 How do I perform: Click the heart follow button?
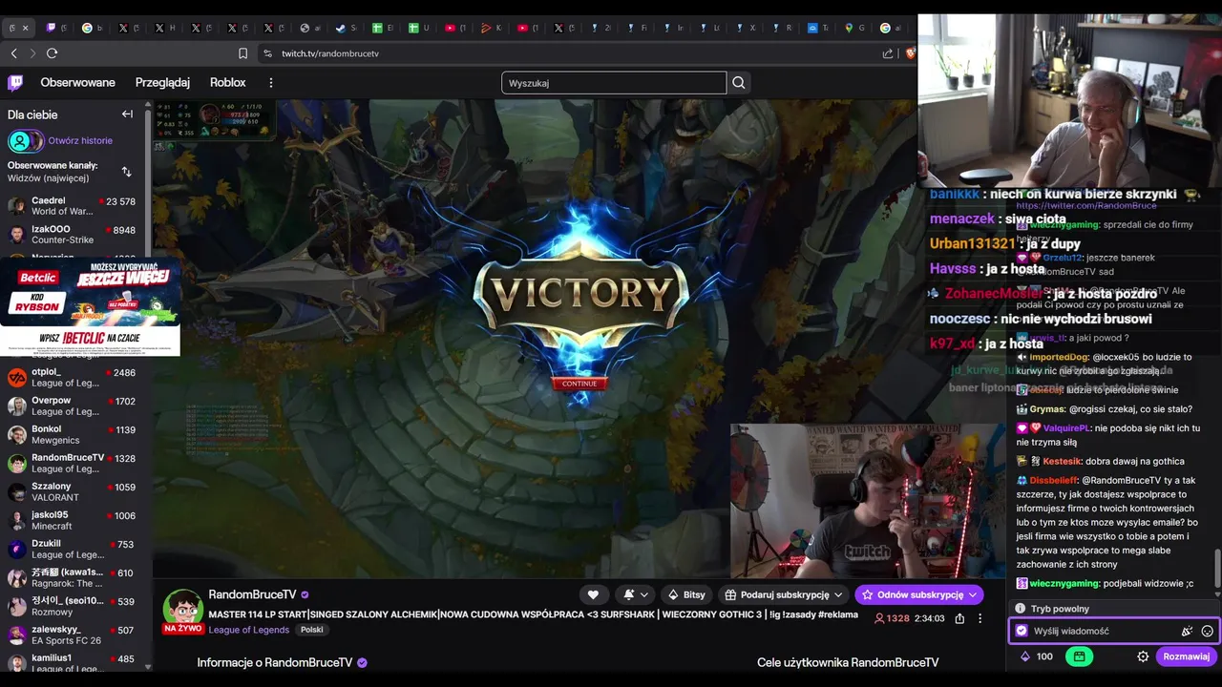click(x=593, y=594)
